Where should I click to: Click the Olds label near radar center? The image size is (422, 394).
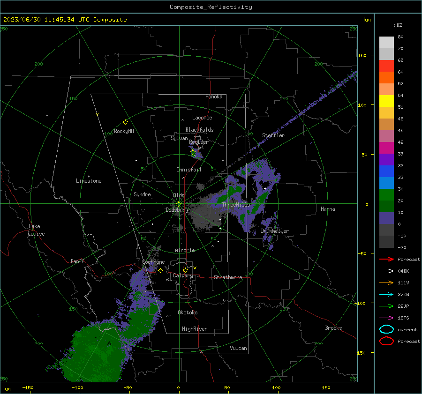click(179, 195)
